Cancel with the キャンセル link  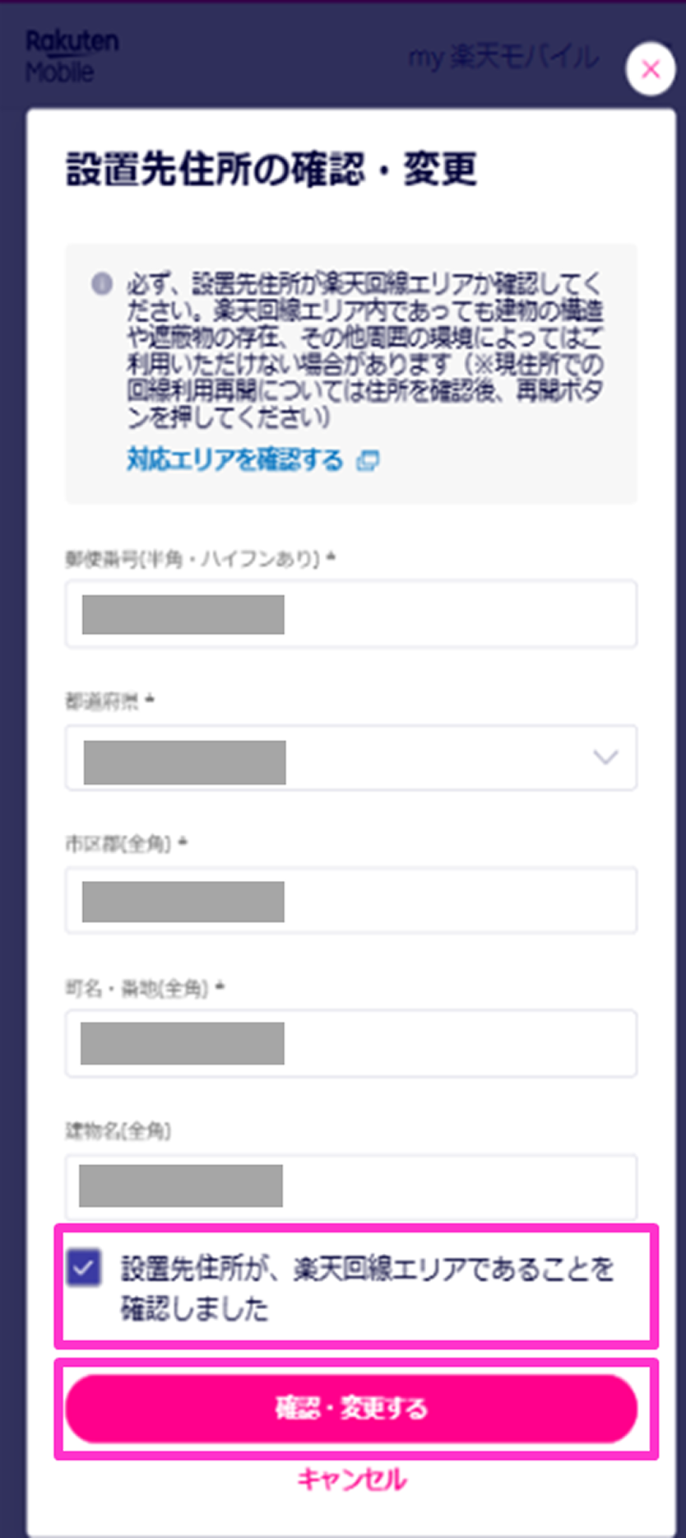(351, 1480)
